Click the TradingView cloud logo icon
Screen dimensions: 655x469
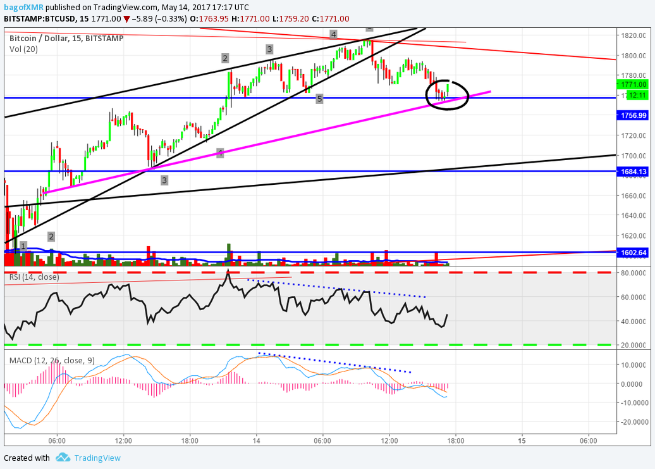(x=63, y=457)
